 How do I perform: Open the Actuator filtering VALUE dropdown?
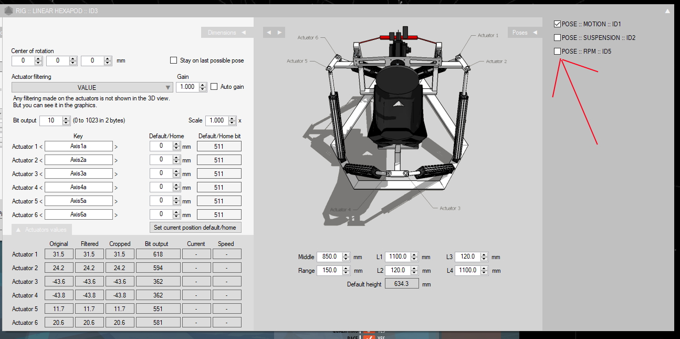[x=92, y=87]
